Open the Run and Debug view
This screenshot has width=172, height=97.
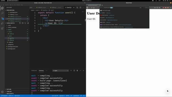point(2,23)
